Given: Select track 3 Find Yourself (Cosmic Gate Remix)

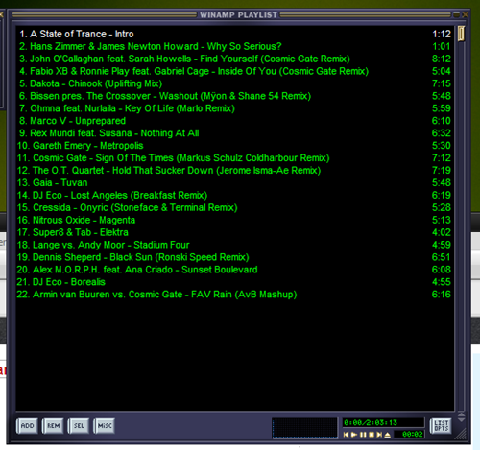Looking at the screenshot, I should click(x=235, y=59).
